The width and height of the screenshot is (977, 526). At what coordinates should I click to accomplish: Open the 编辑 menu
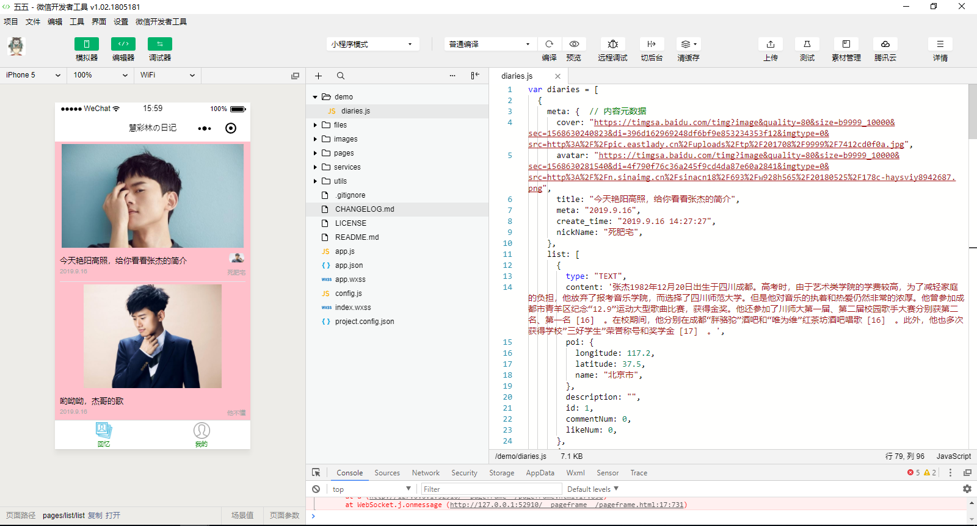pyautogui.click(x=55, y=21)
